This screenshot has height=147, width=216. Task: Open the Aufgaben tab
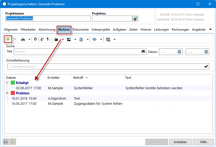(120, 30)
